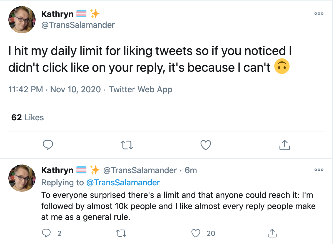Share the reply tweet via share icon
The width and height of the screenshot is (334, 244).
[272, 233]
